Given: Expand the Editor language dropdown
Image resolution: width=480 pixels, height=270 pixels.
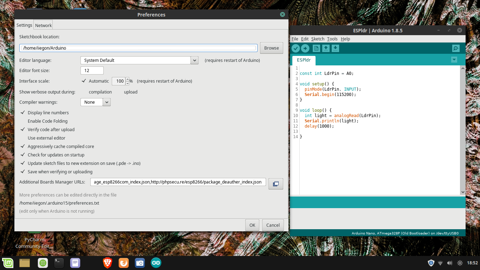Looking at the screenshot, I should tap(194, 60).
